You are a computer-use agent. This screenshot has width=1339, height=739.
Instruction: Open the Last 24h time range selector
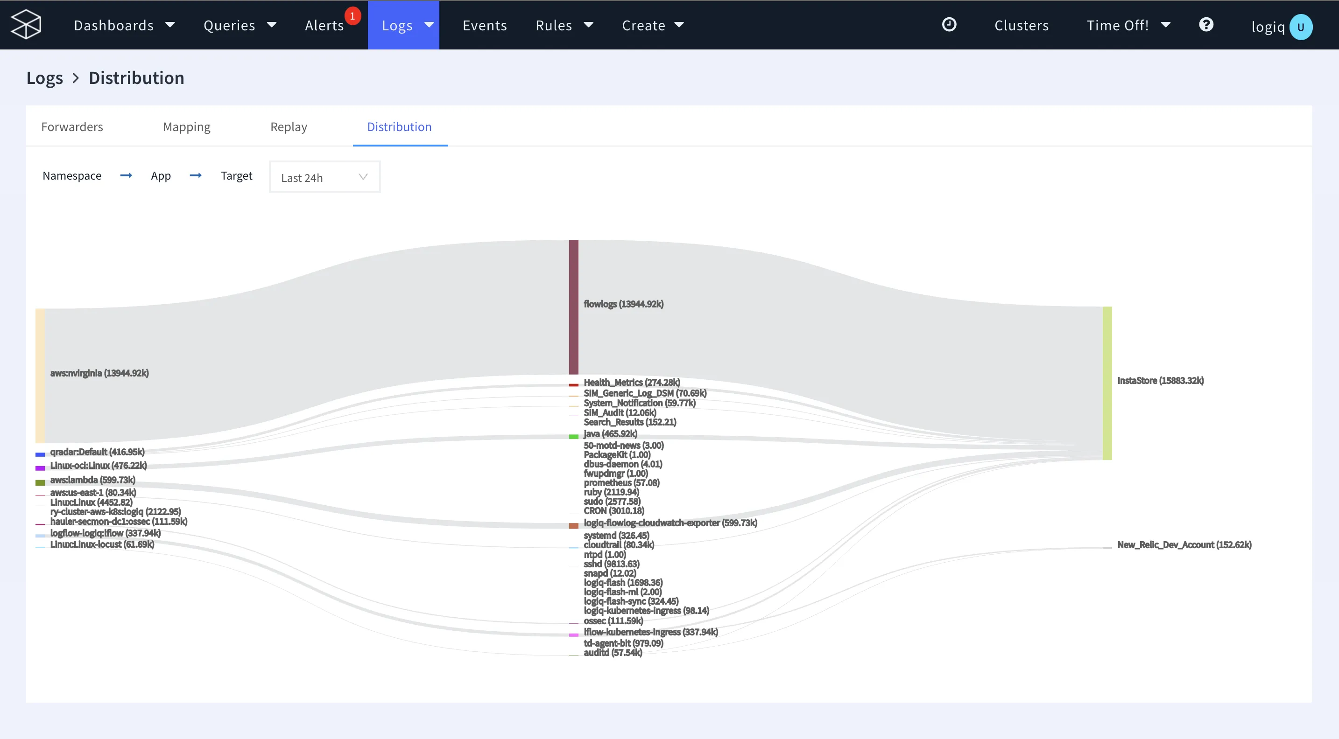coord(325,177)
